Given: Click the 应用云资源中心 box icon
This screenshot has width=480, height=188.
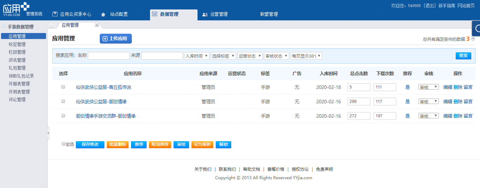Looking at the screenshot, I should 55,14.
